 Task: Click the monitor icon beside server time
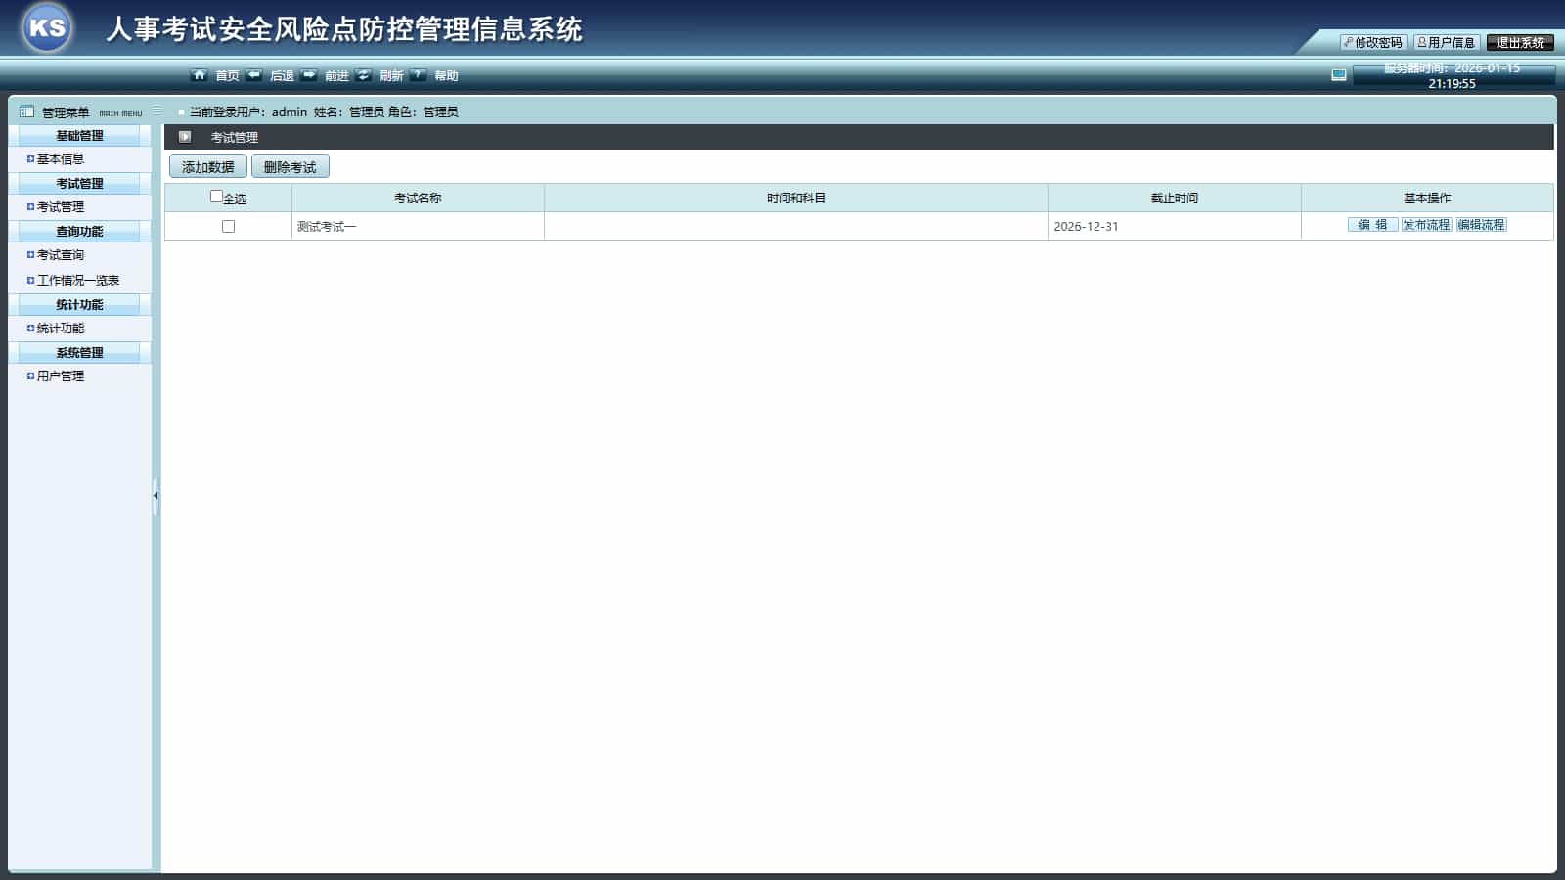pos(1339,75)
